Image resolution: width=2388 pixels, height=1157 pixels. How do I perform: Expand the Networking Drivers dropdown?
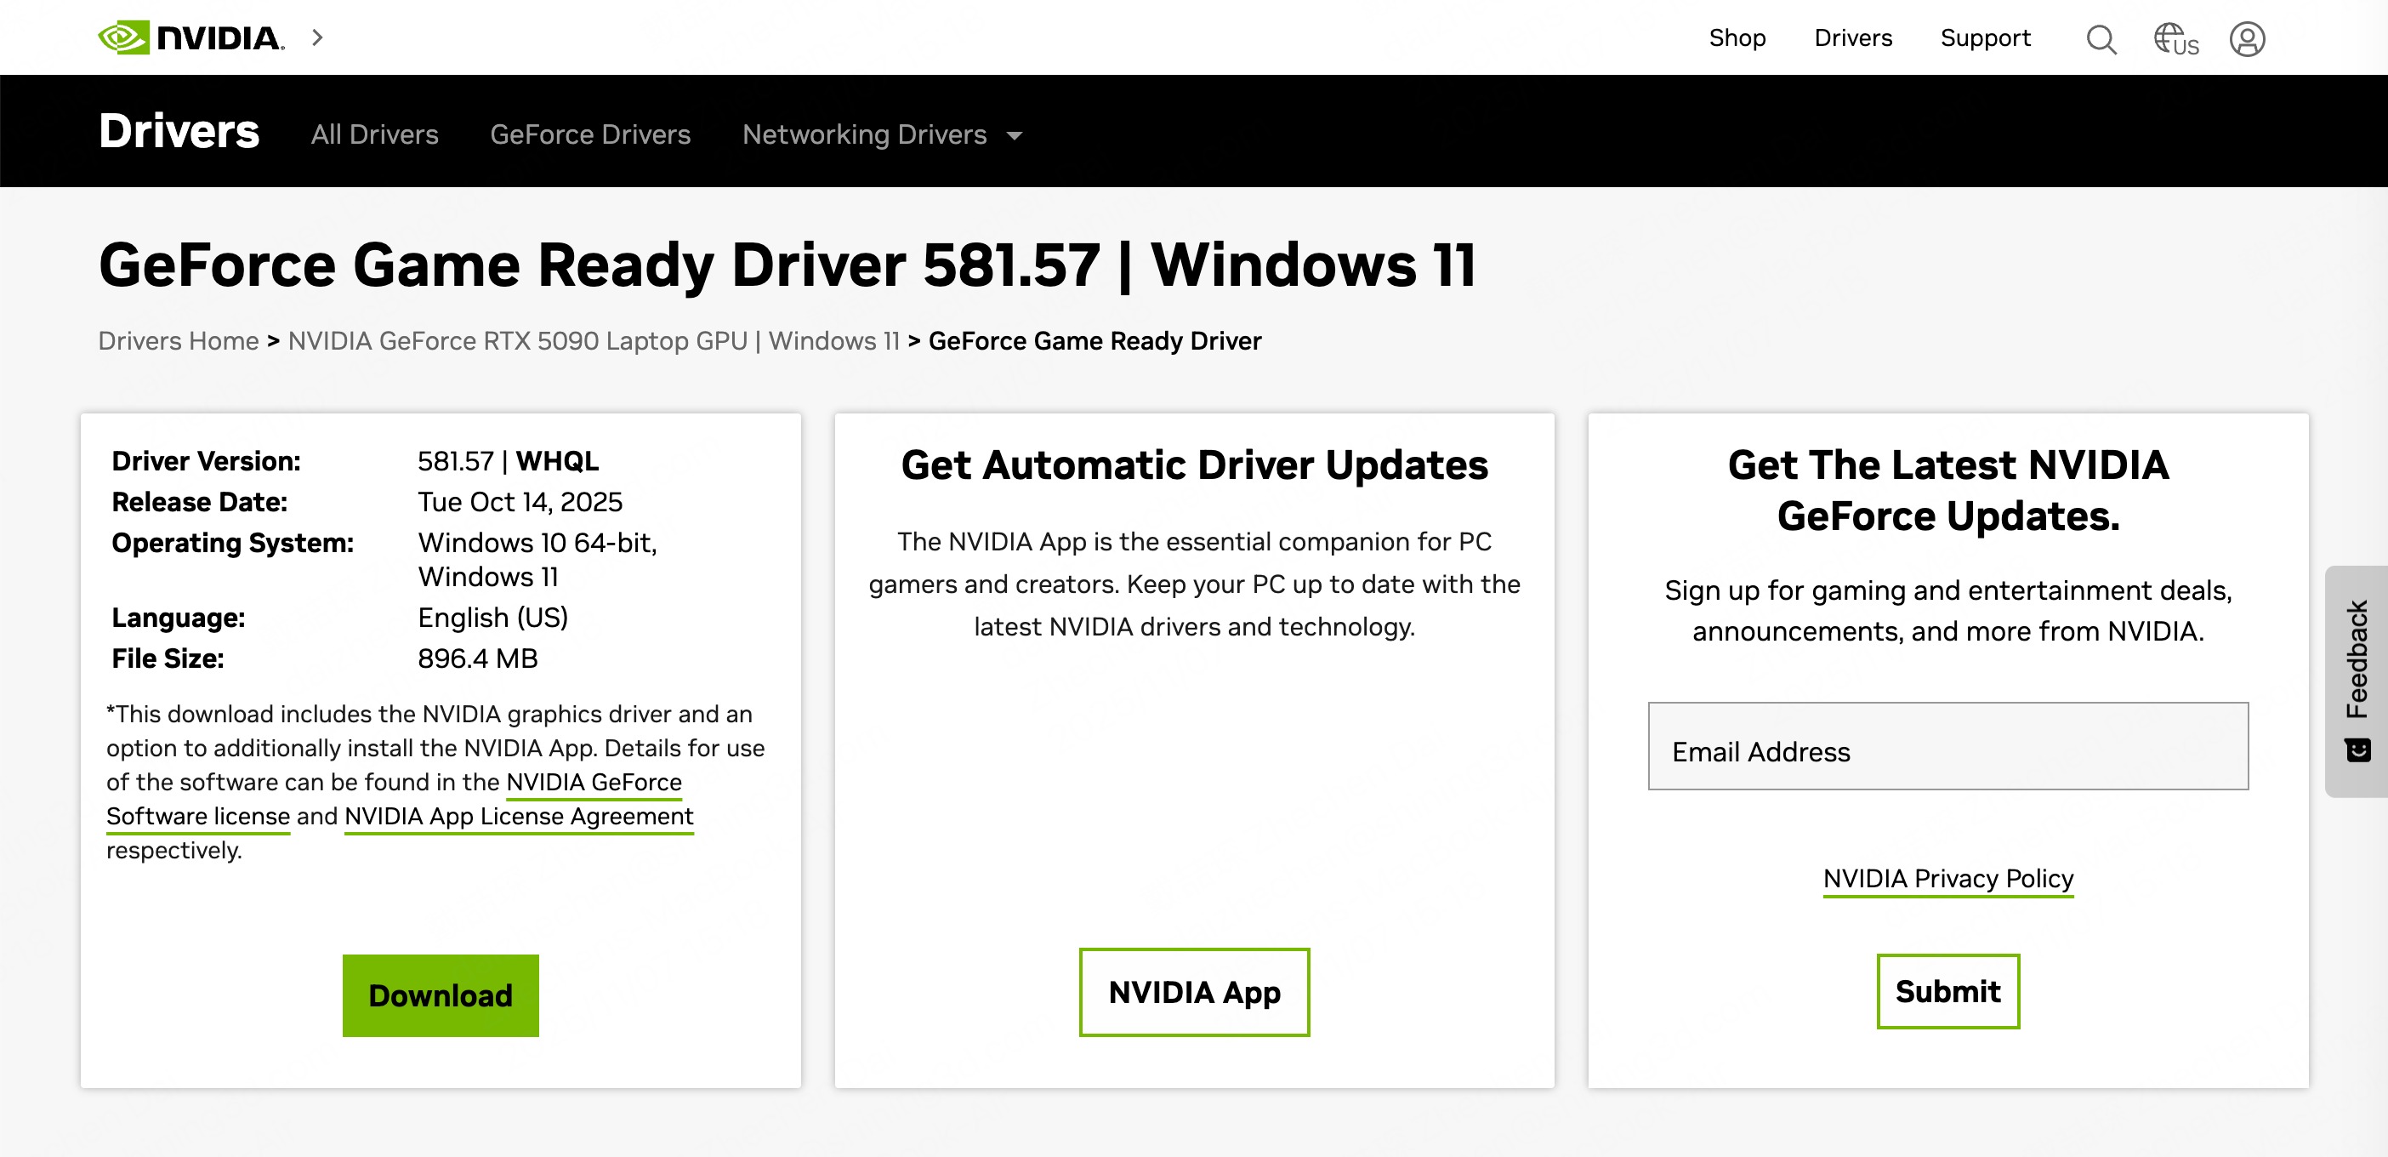point(882,135)
